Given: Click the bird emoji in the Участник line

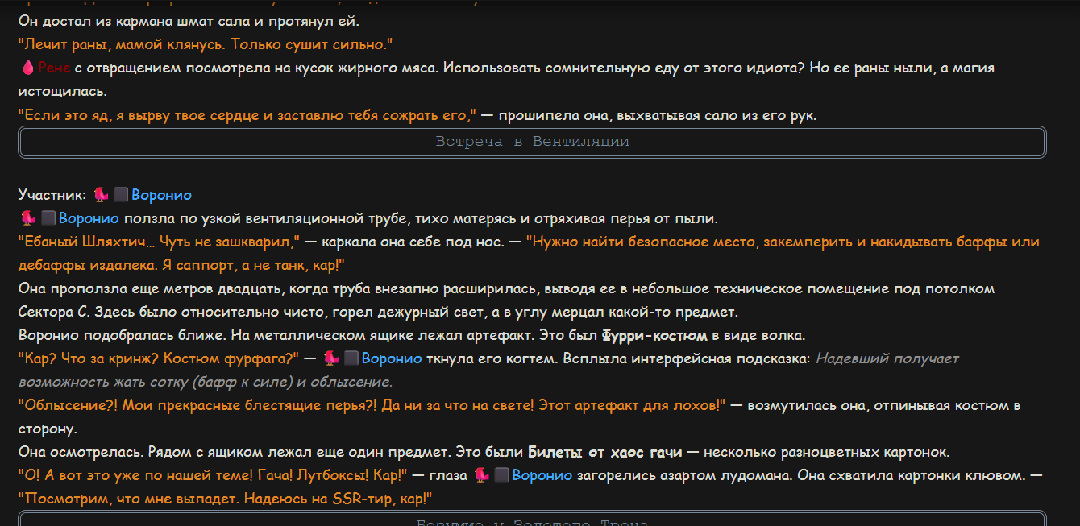Looking at the screenshot, I should click(x=101, y=195).
